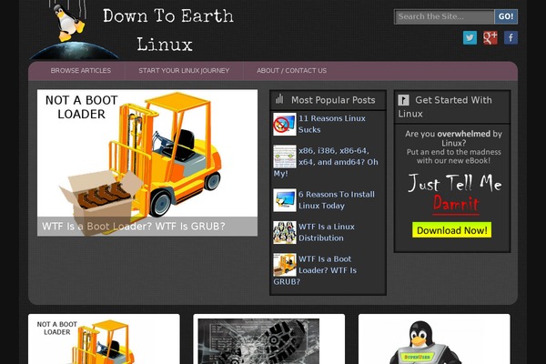The image size is (546, 364).
Task: Click the penguin site logo
Action: tap(75, 30)
